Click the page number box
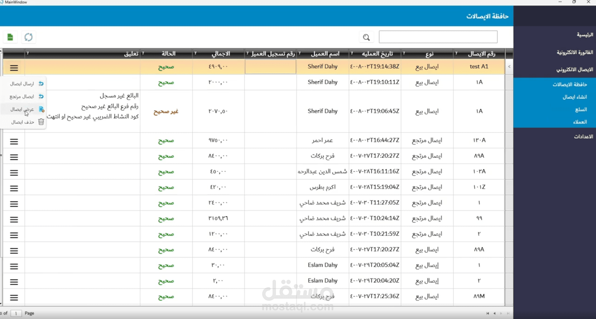Screen dimensions: 596x319 (x=16, y=313)
